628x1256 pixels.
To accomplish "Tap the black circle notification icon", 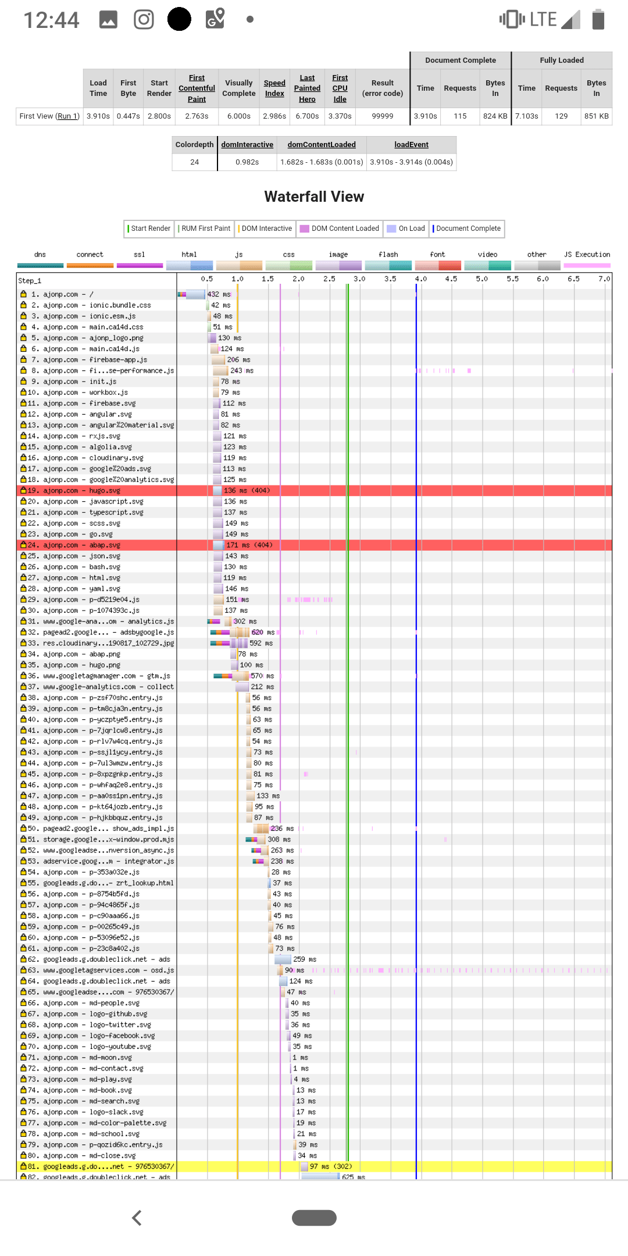I will (179, 19).
